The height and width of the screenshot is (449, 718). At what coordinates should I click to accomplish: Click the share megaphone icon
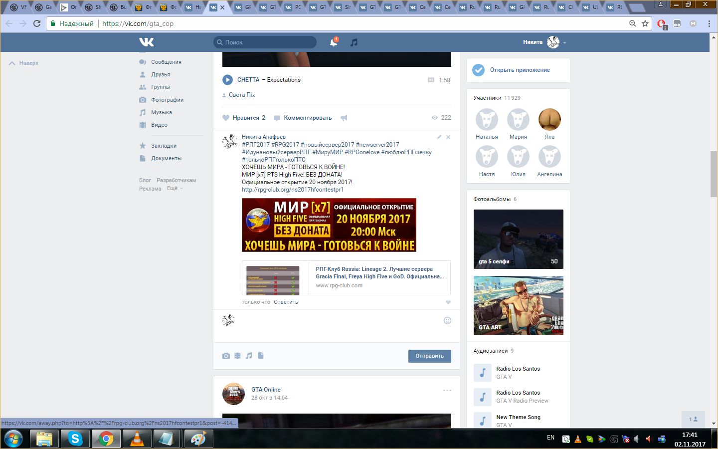[344, 118]
